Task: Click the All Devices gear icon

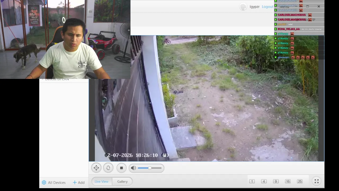Action: tap(44, 183)
